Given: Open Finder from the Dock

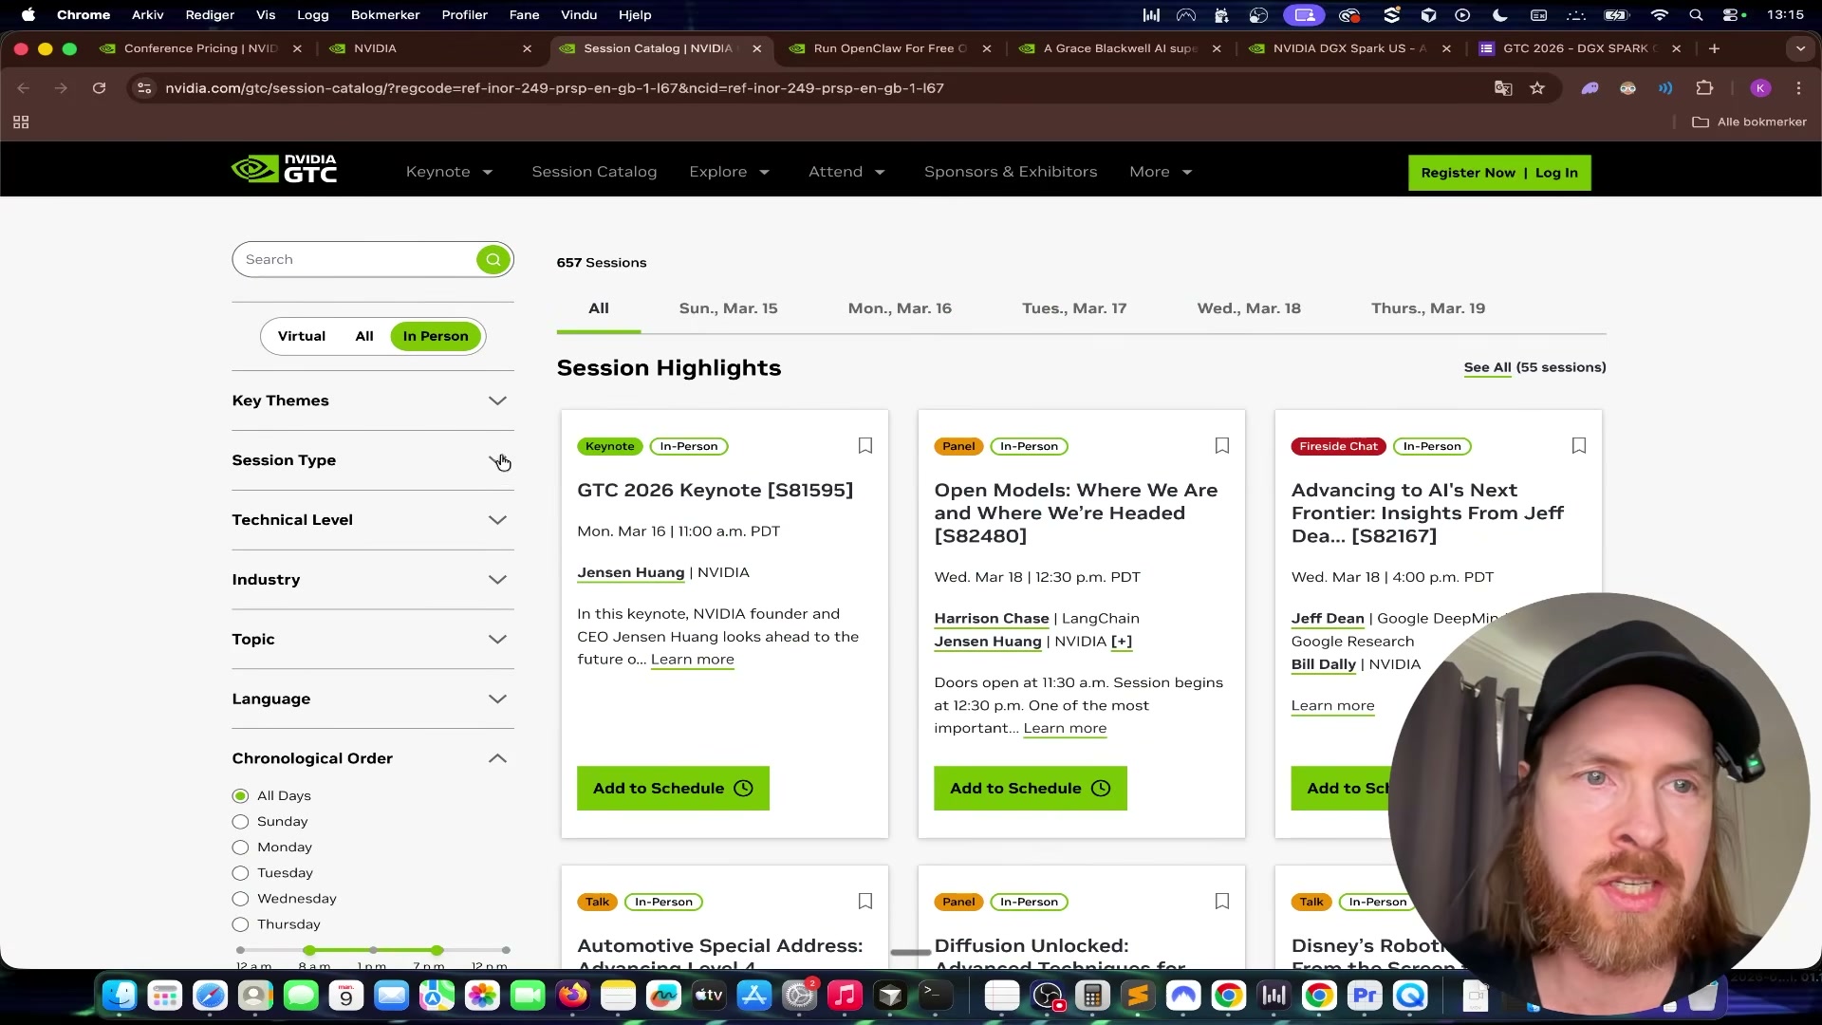Looking at the screenshot, I should click(120, 996).
